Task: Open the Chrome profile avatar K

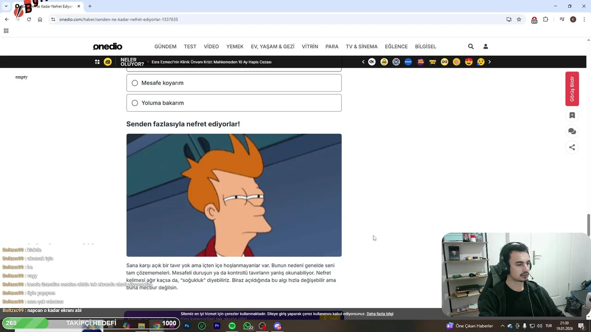Action: pos(573,19)
